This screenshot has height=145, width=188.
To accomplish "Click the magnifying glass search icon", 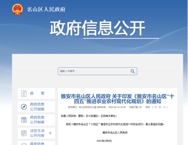I will point(133,71).
